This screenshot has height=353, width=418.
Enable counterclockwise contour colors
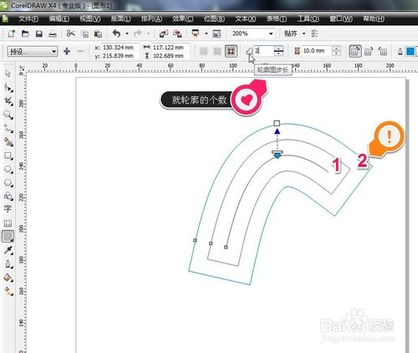383,51
